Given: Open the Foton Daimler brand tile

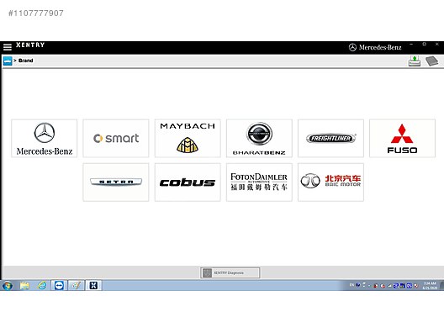Looking at the screenshot, I should (x=259, y=182).
